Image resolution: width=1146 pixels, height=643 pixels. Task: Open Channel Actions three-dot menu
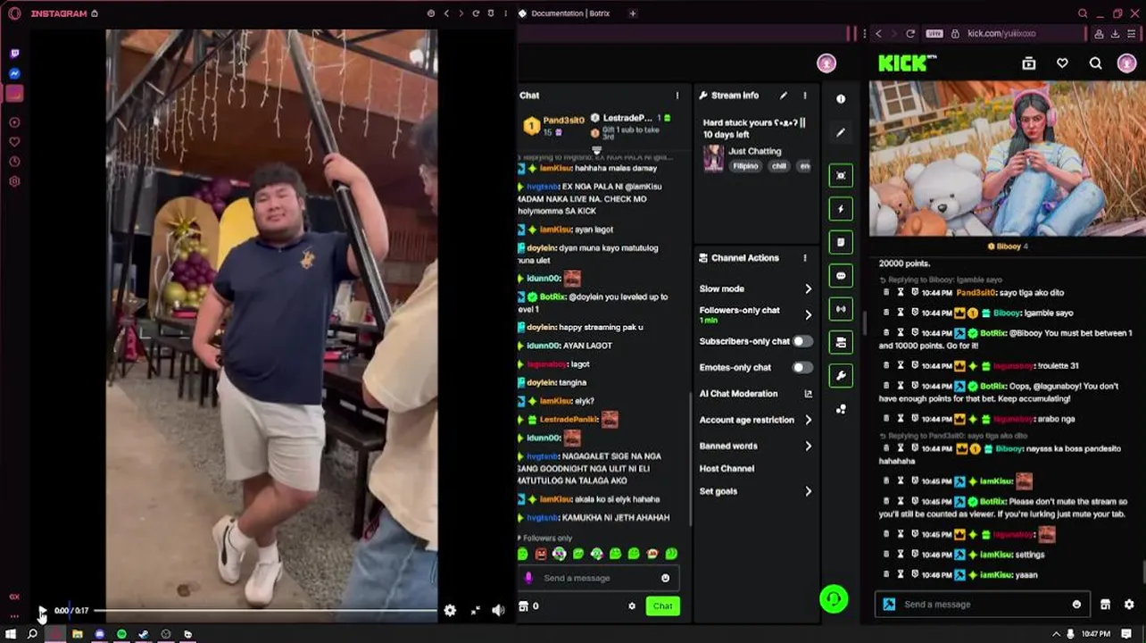click(805, 258)
